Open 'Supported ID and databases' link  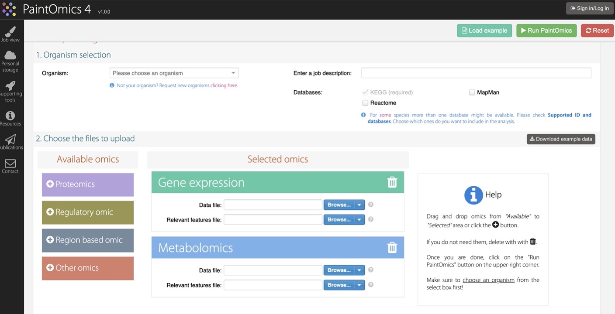coord(570,115)
